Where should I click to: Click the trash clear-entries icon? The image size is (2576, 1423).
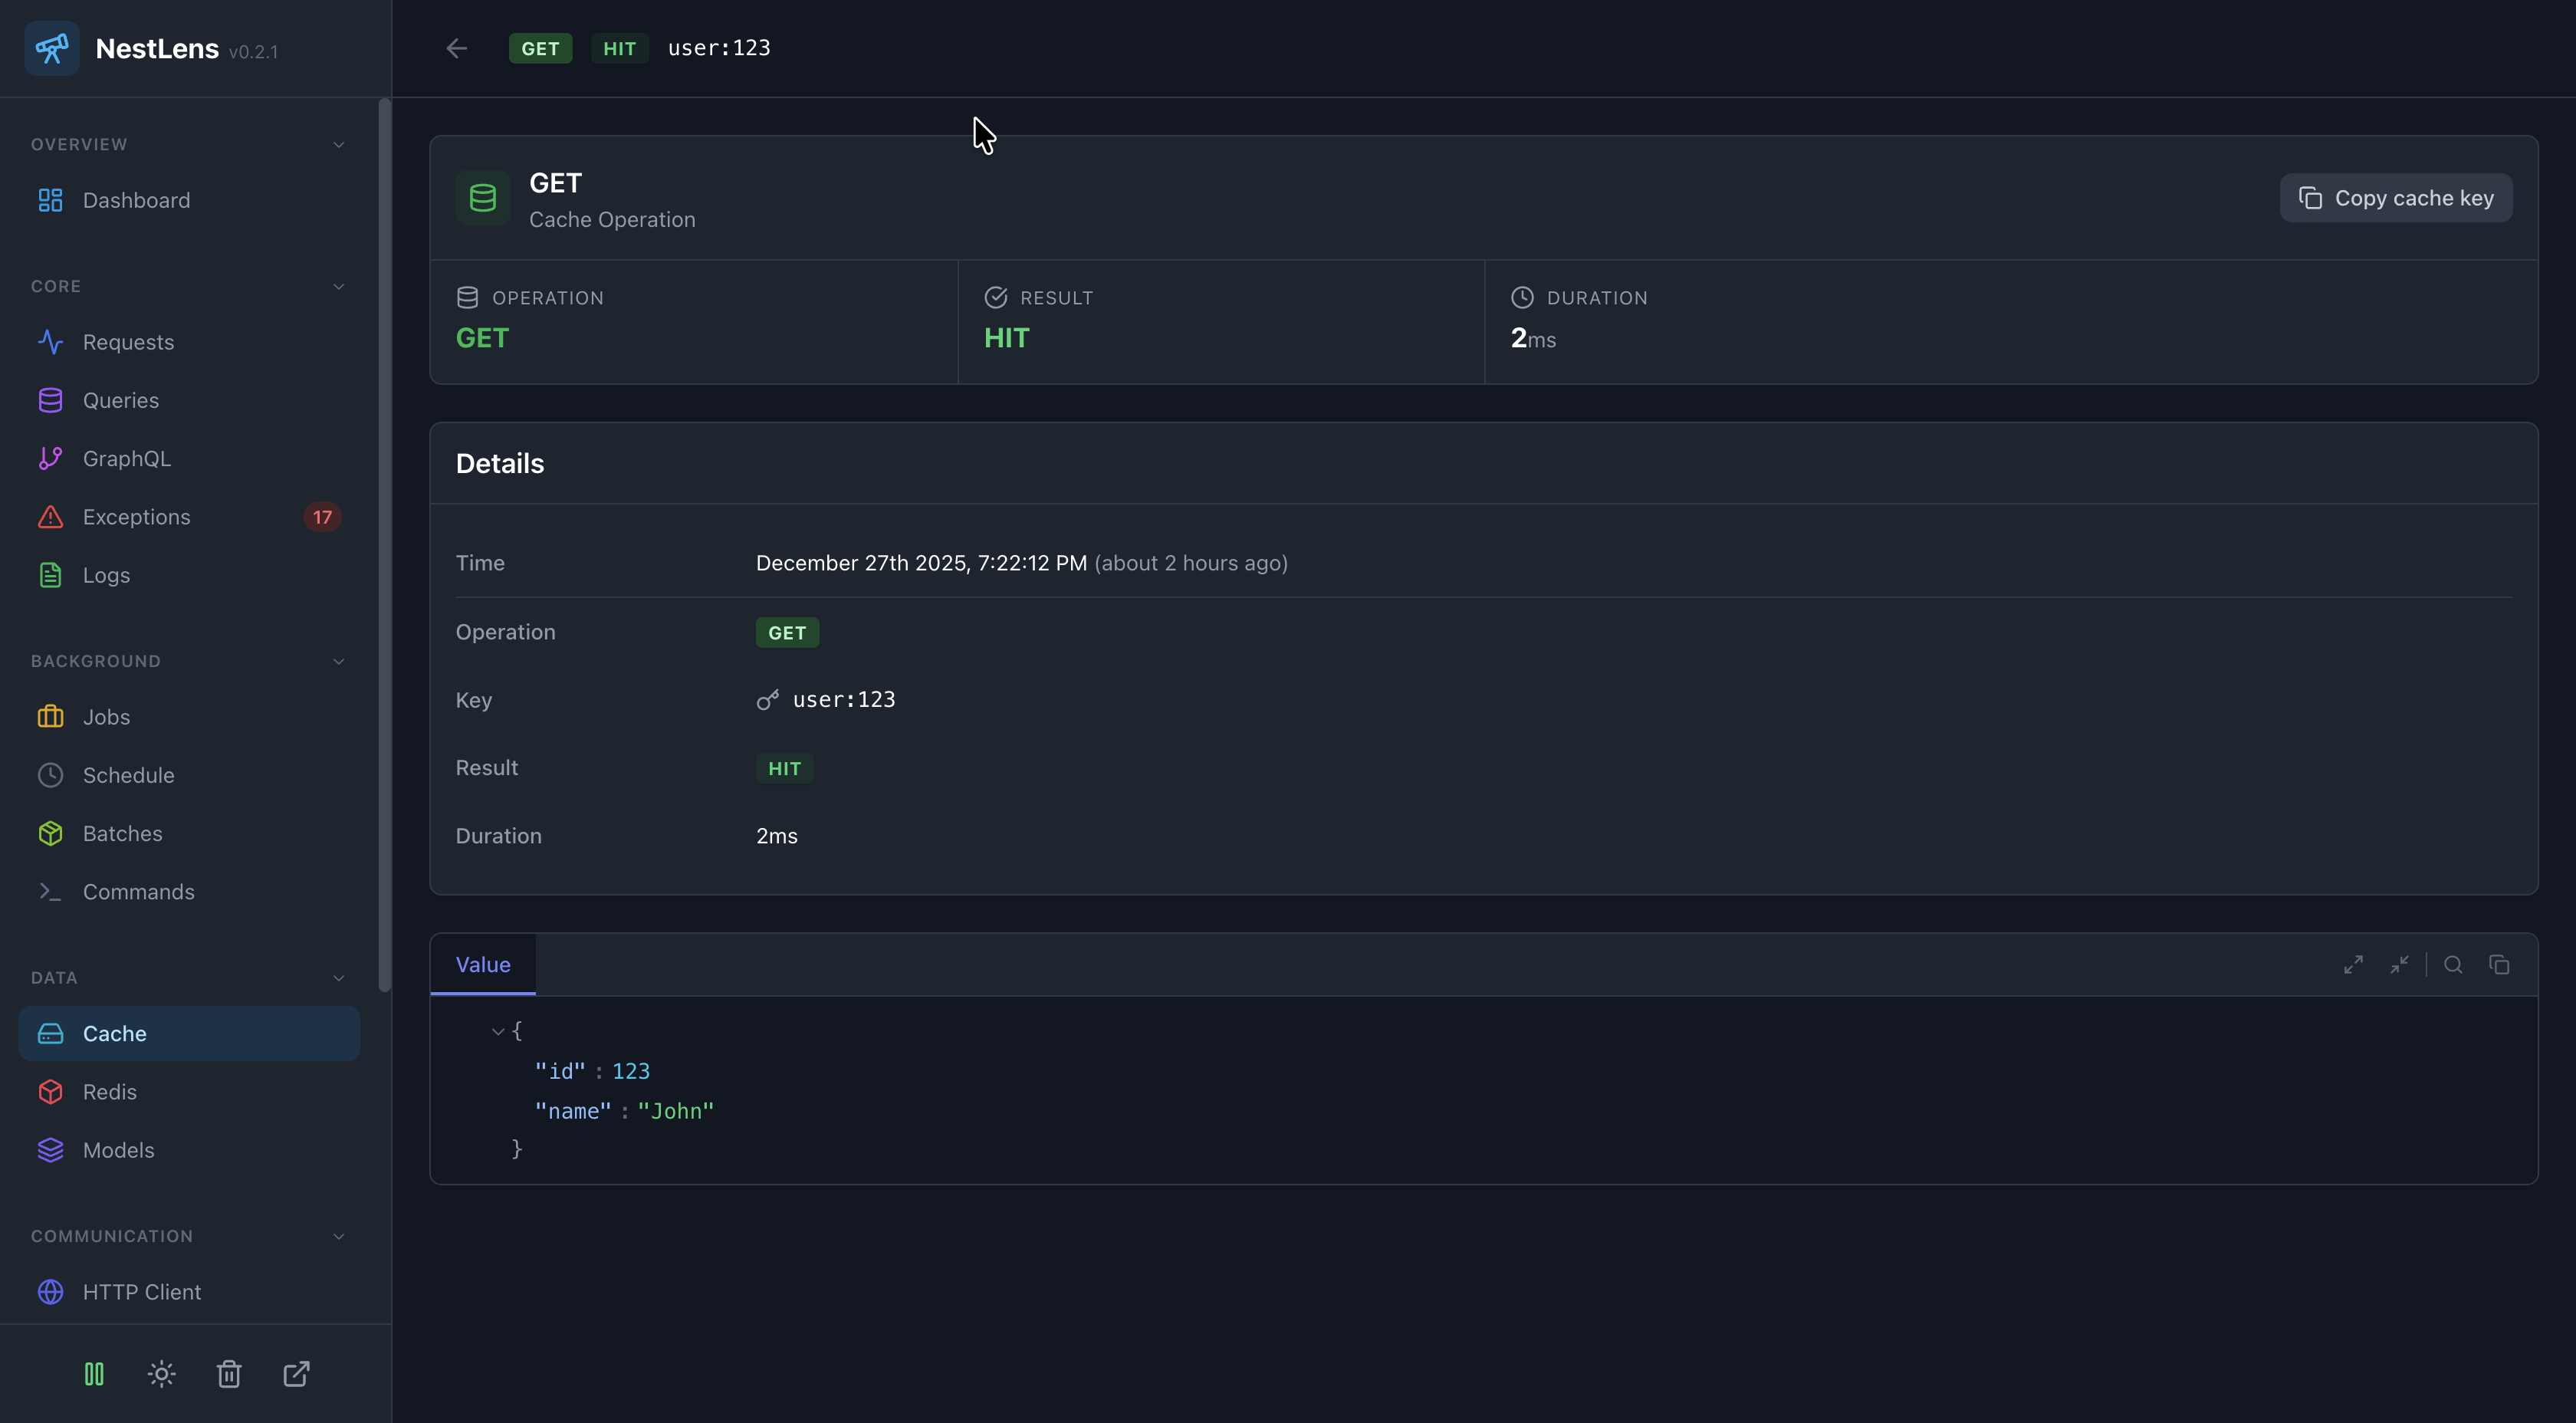(x=229, y=1374)
